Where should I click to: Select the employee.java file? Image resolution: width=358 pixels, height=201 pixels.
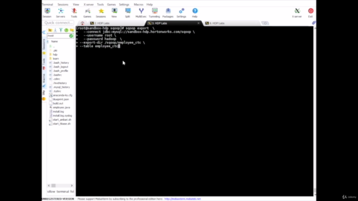62,107
